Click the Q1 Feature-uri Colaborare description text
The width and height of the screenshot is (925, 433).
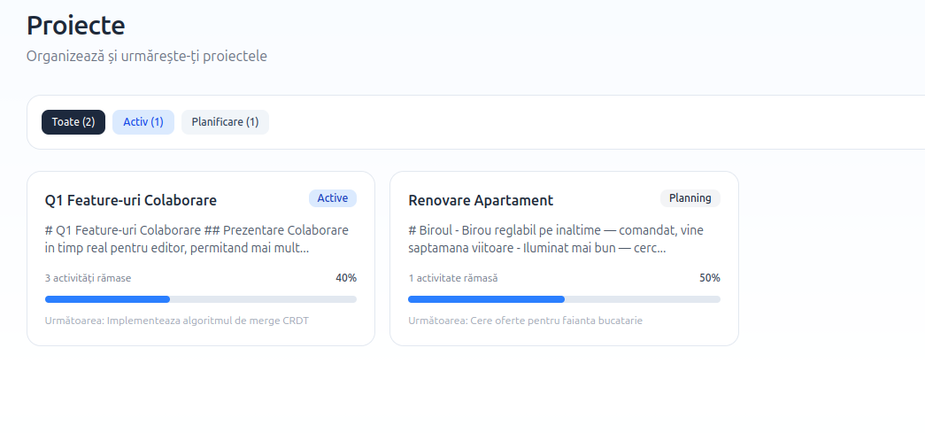point(197,239)
